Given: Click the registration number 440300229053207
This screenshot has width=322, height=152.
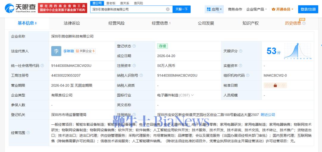Looking at the screenshot, I should pyautogui.click(x=66, y=75).
